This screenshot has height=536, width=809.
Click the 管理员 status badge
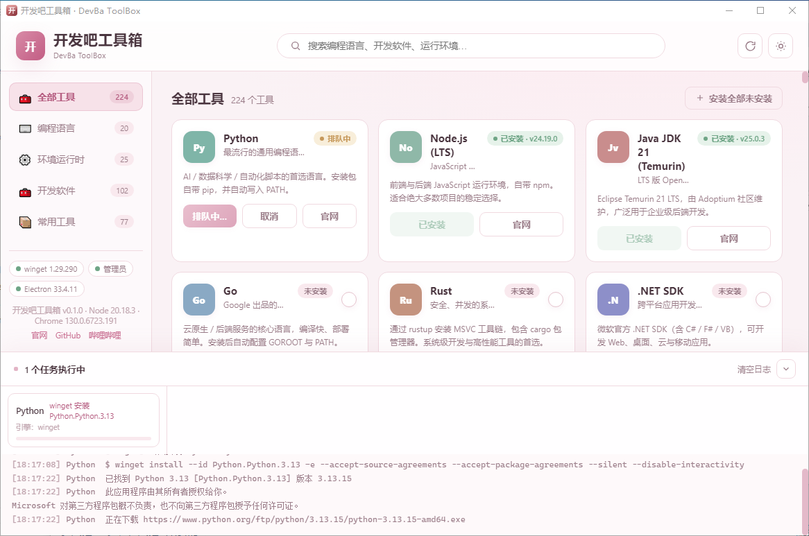pyautogui.click(x=110, y=269)
